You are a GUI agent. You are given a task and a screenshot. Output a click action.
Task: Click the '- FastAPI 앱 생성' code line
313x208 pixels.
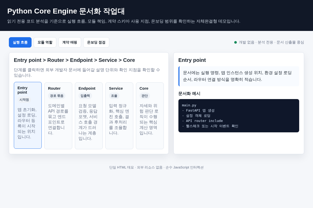198,110
